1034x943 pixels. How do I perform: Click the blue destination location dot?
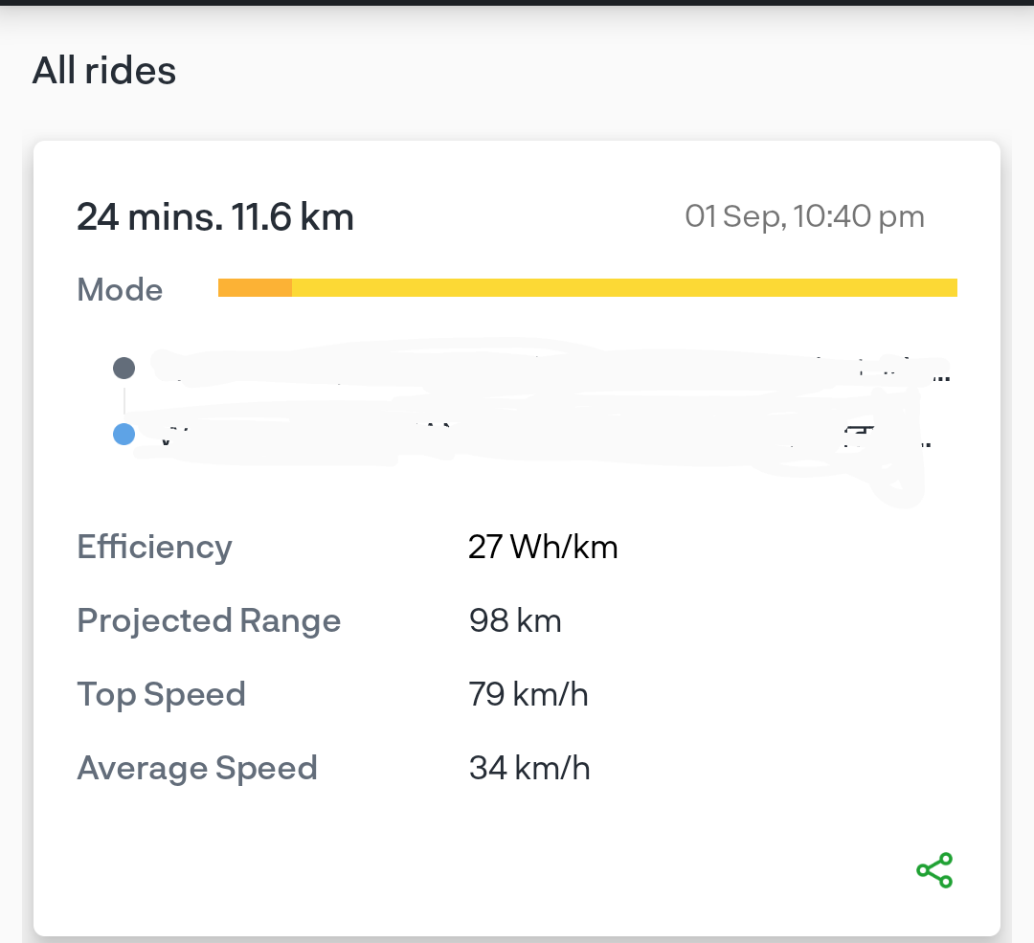click(124, 434)
